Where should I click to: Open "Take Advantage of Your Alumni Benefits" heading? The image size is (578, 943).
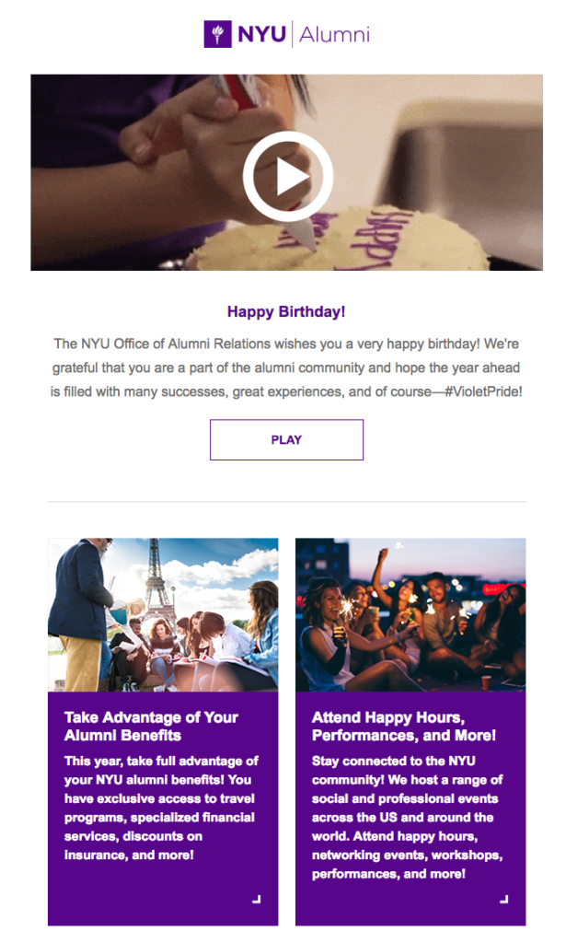pos(151,727)
